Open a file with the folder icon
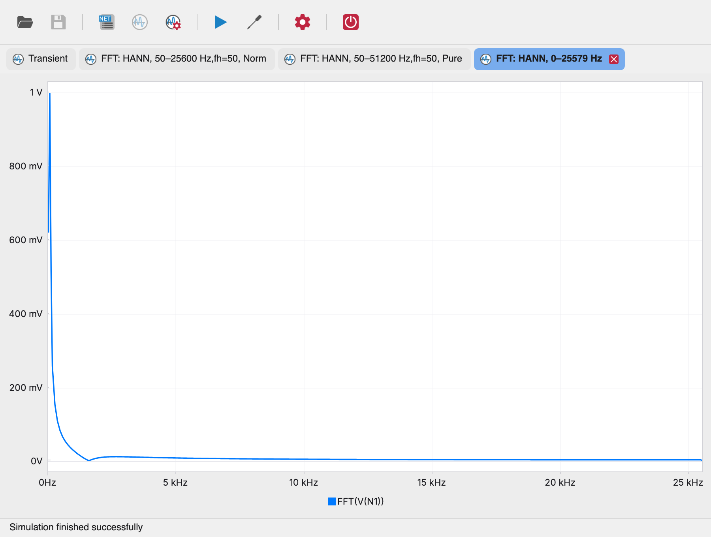This screenshot has height=537, width=711. coord(25,22)
